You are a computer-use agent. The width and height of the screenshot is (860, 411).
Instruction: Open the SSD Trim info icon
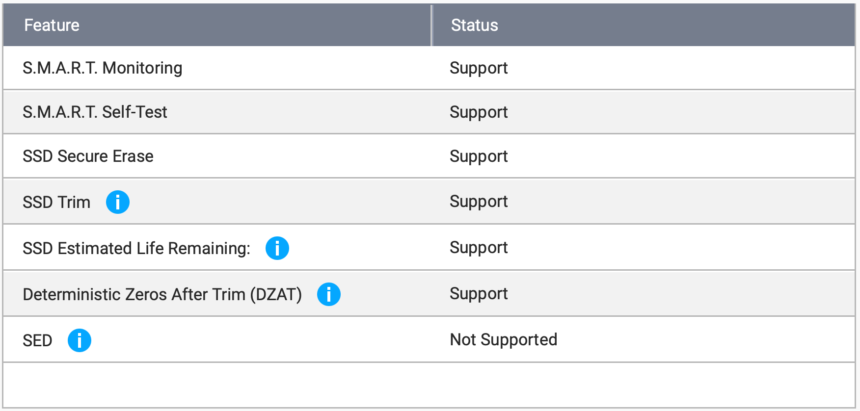(118, 202)
